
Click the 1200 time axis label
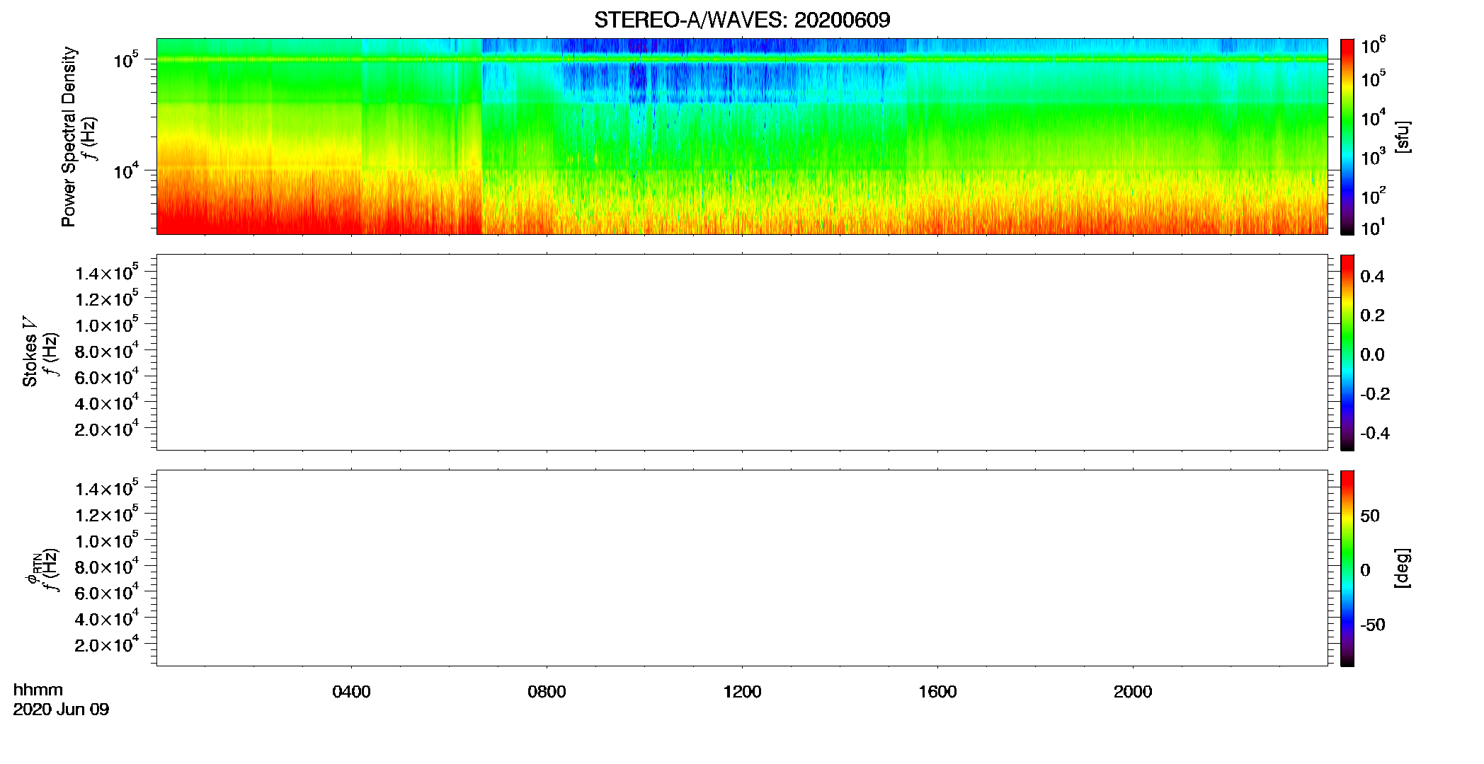pyautogui.click(x=742, y=692)
